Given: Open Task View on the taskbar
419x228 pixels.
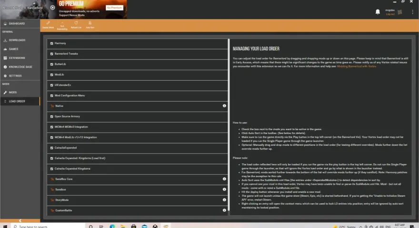Looking at the screenshot, I should tap(101, 227).
